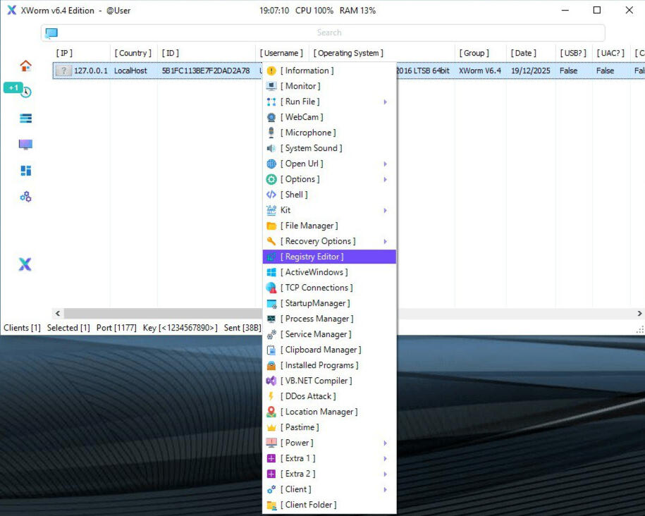Image resolution: width=645 pixels, height=516 pixels.
Task: Click the 5B1FC113BE7F2DAD2A78 ID cell
Action: point(206,70)
